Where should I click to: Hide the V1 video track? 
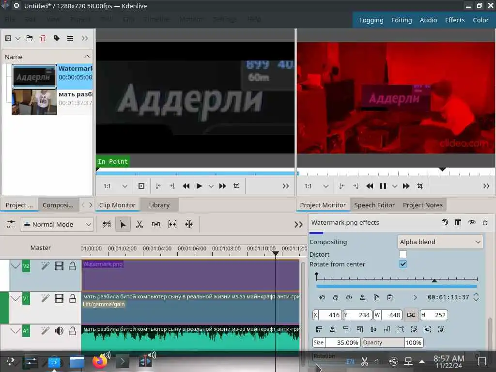tap(59, 298)
